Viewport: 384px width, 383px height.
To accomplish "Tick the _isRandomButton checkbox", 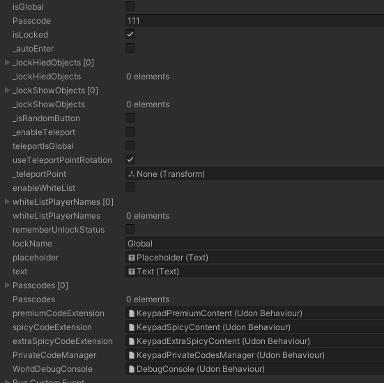I will click(130, 118).
